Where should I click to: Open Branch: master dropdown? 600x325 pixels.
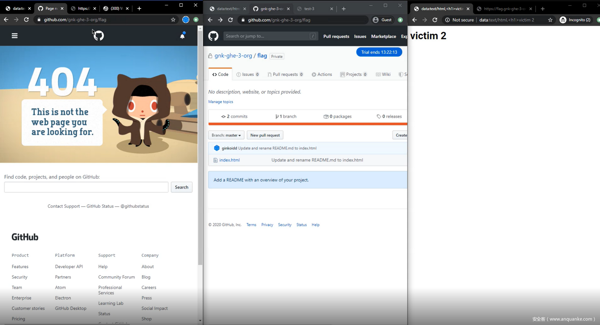click(226, 135)
